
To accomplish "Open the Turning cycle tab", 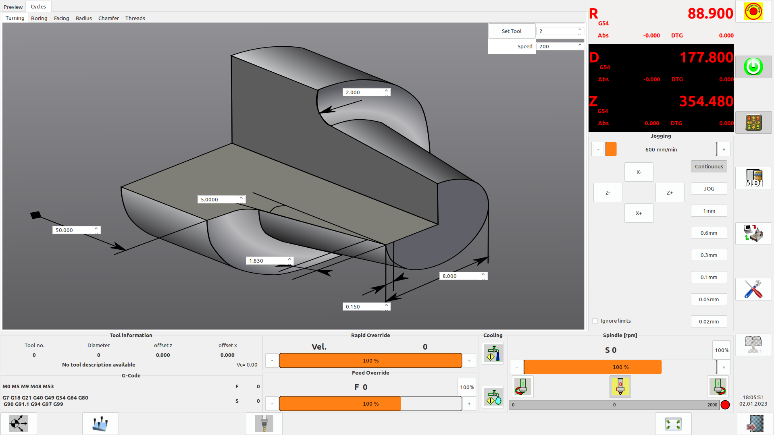I will (15, 18).
